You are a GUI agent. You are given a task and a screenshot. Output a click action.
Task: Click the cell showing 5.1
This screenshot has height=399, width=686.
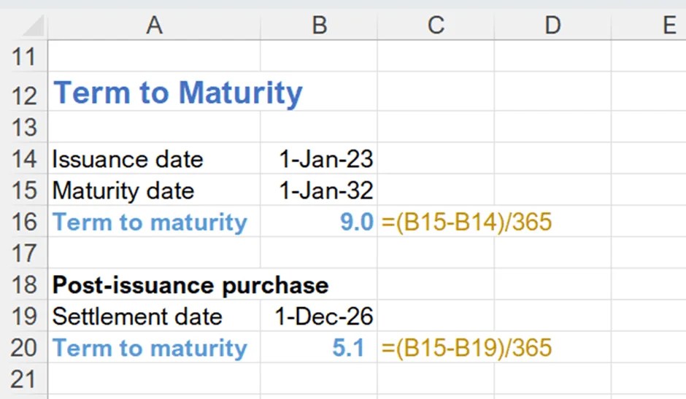pyautogui.click(x=348, y=348)
